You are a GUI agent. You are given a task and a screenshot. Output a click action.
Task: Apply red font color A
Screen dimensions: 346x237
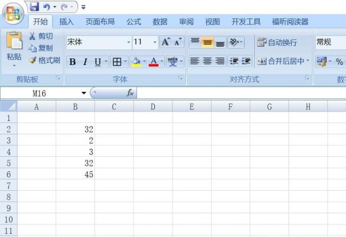(154, 62)
